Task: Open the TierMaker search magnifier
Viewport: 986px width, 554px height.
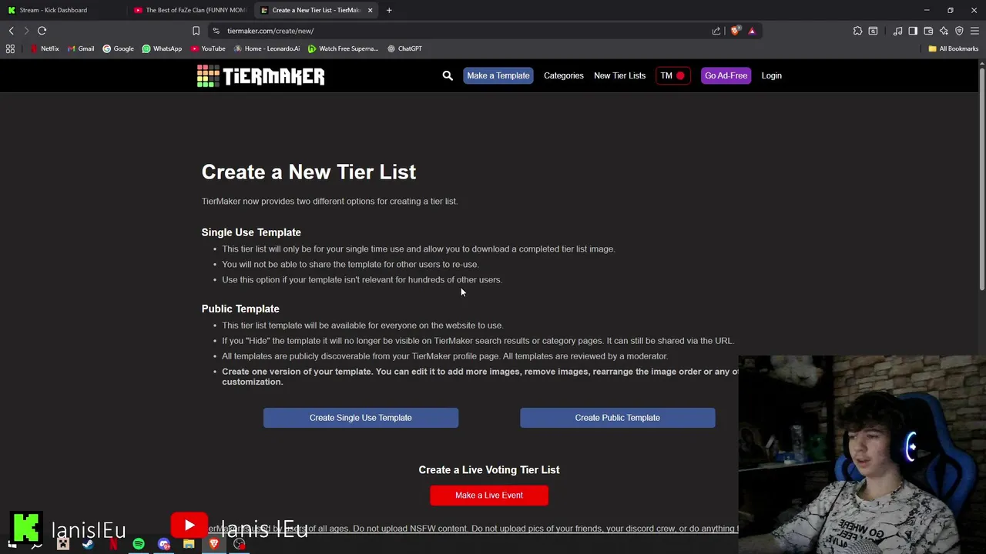Action: point(448,75)
